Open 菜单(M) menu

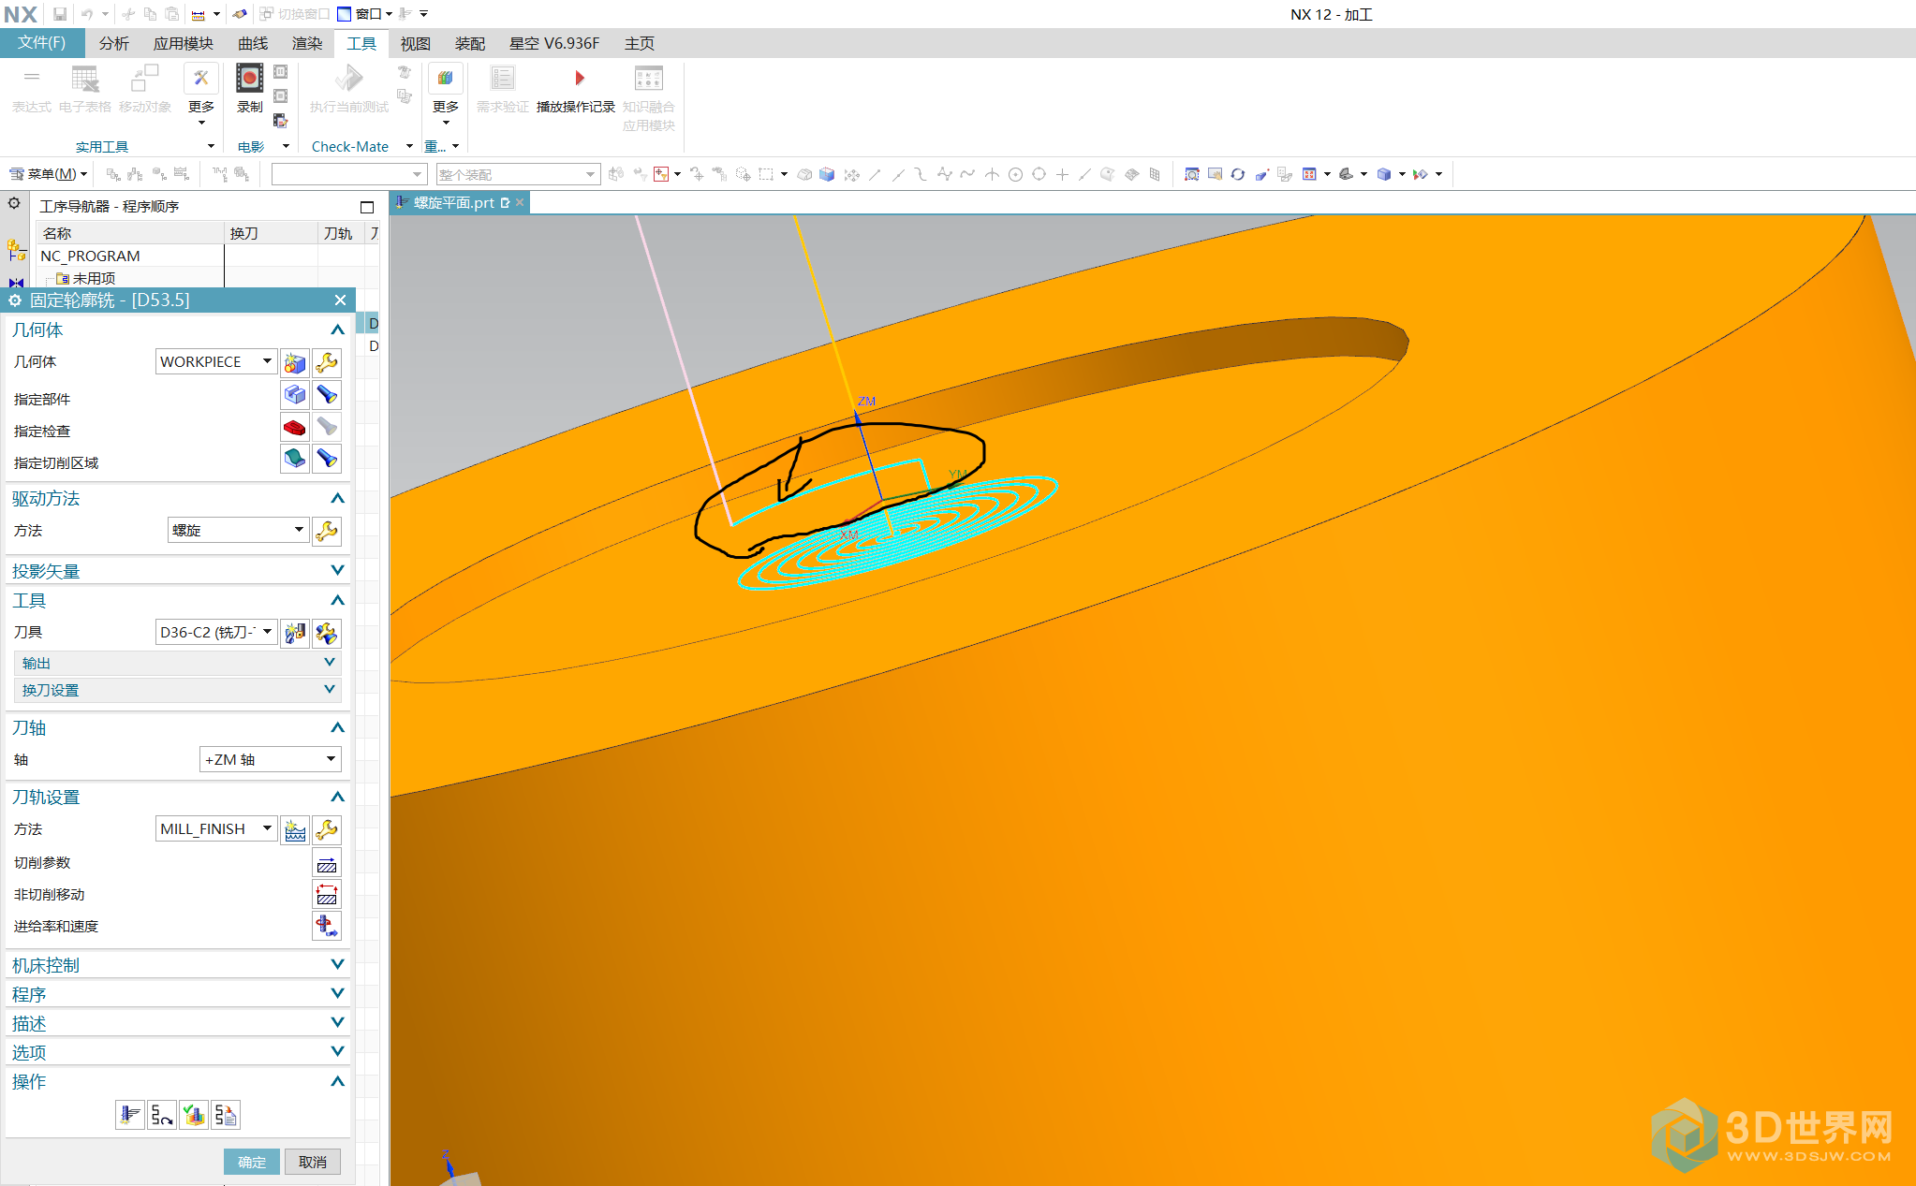pos(49,174)
